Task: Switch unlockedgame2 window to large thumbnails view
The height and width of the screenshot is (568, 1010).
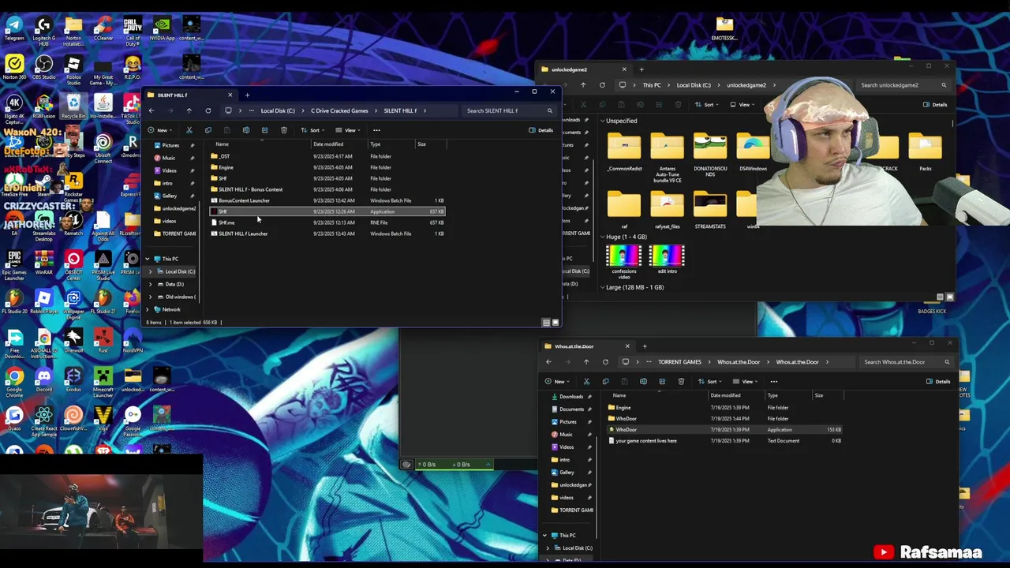Action: (949, 297)
